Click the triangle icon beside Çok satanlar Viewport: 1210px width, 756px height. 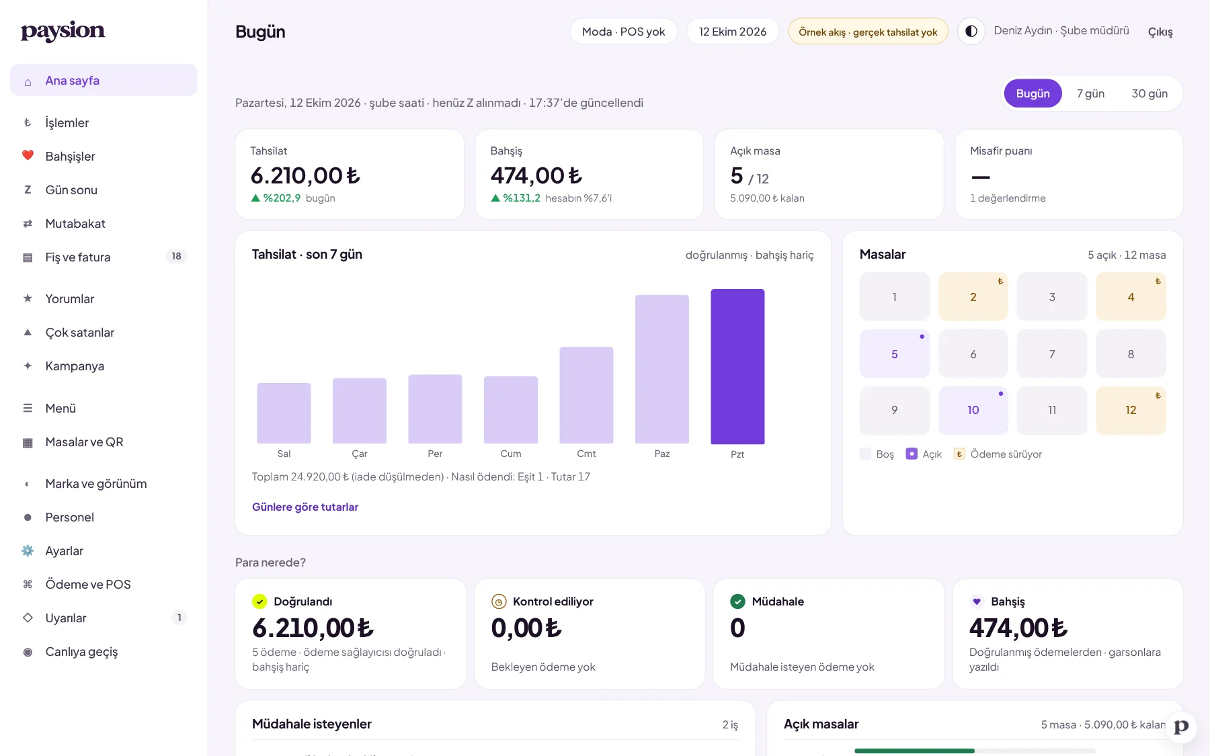[28, 333]
